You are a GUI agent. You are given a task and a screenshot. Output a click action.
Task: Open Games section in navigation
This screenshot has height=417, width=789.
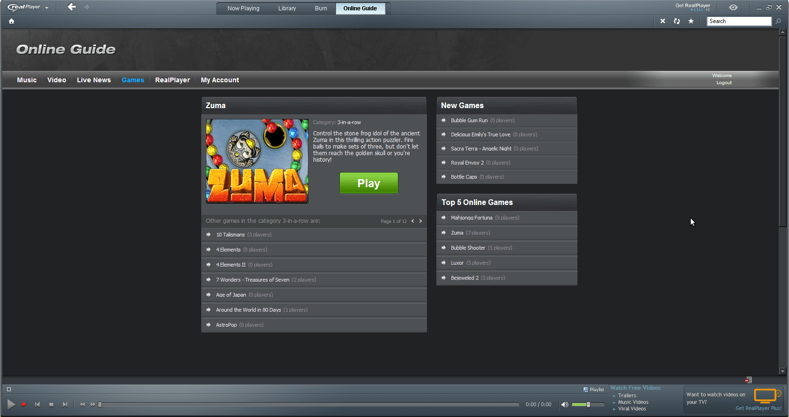[x=133, y=80]
